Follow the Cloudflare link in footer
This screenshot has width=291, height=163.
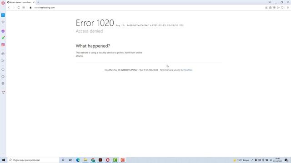[x=188, y=70]
